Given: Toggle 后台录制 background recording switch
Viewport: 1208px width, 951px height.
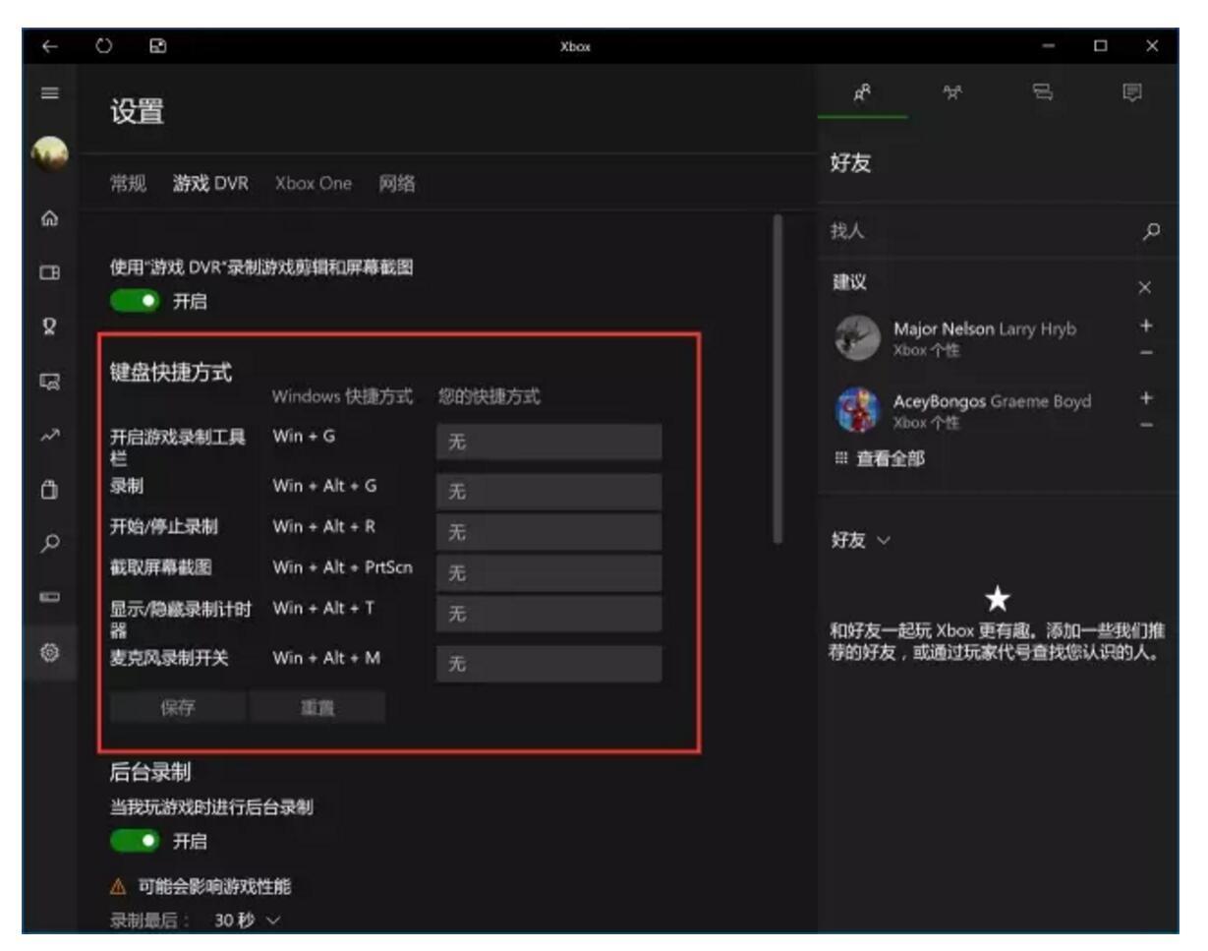Looking at the screenshot, I should [135, 841].
